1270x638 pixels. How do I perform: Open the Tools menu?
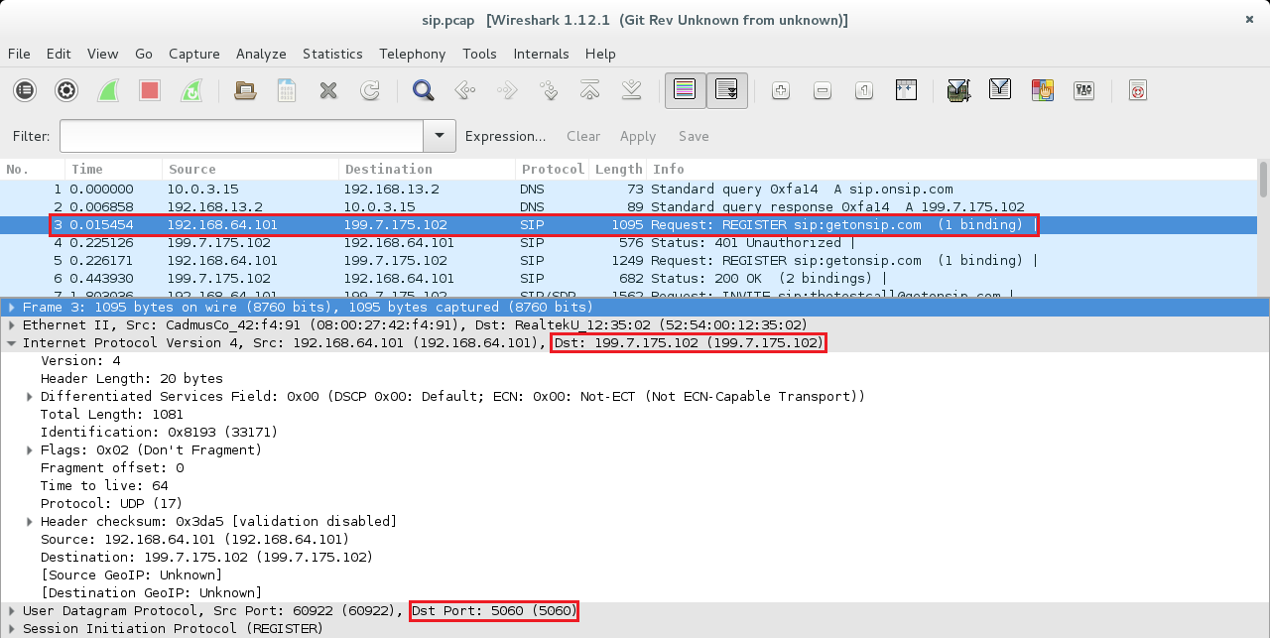[479, 54]
